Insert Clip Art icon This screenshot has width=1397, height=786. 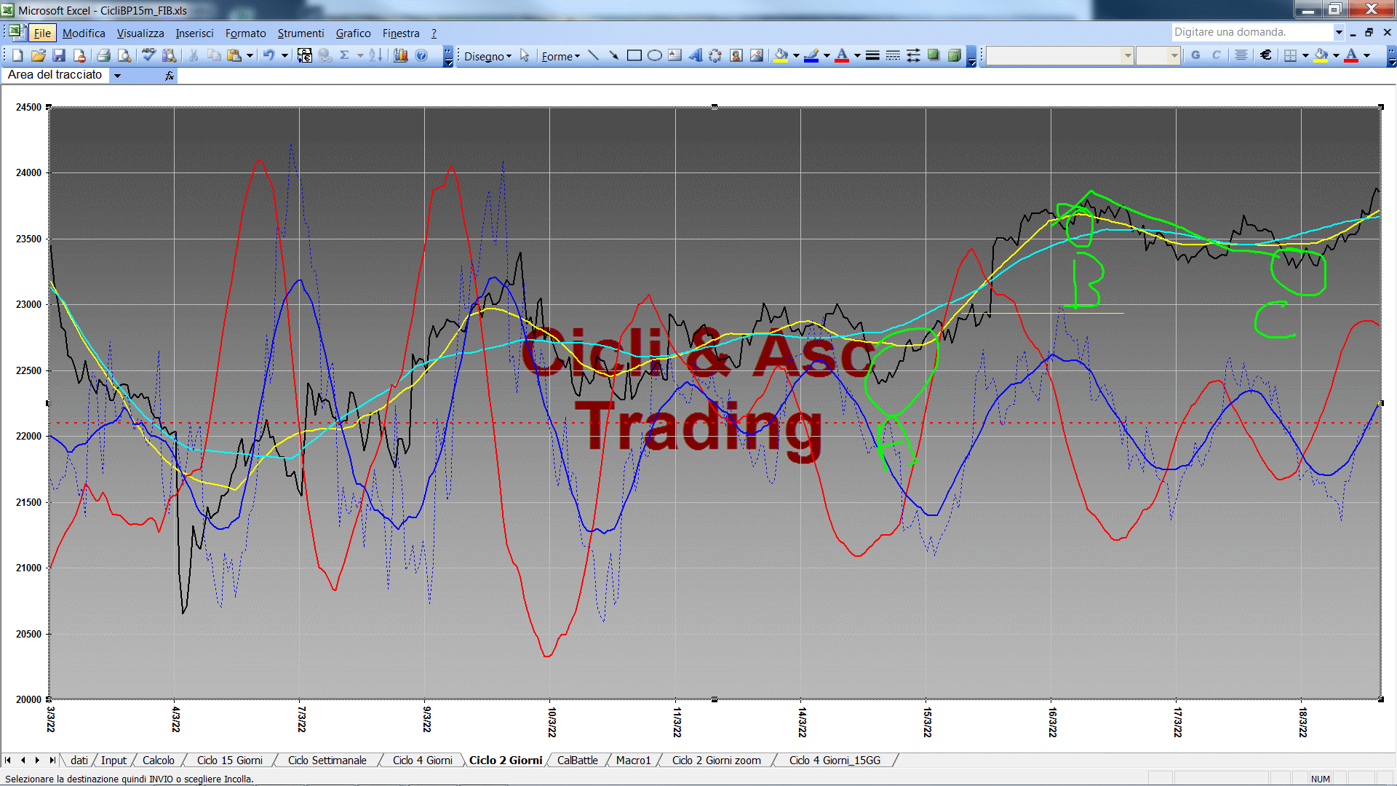pyautogui.click(x=736, y=55)
